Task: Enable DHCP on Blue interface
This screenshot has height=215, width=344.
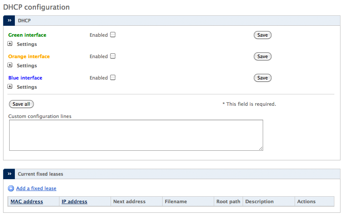Action: pyautogui.click(x=113, y=77)
